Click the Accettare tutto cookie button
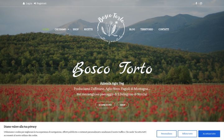 209,134
